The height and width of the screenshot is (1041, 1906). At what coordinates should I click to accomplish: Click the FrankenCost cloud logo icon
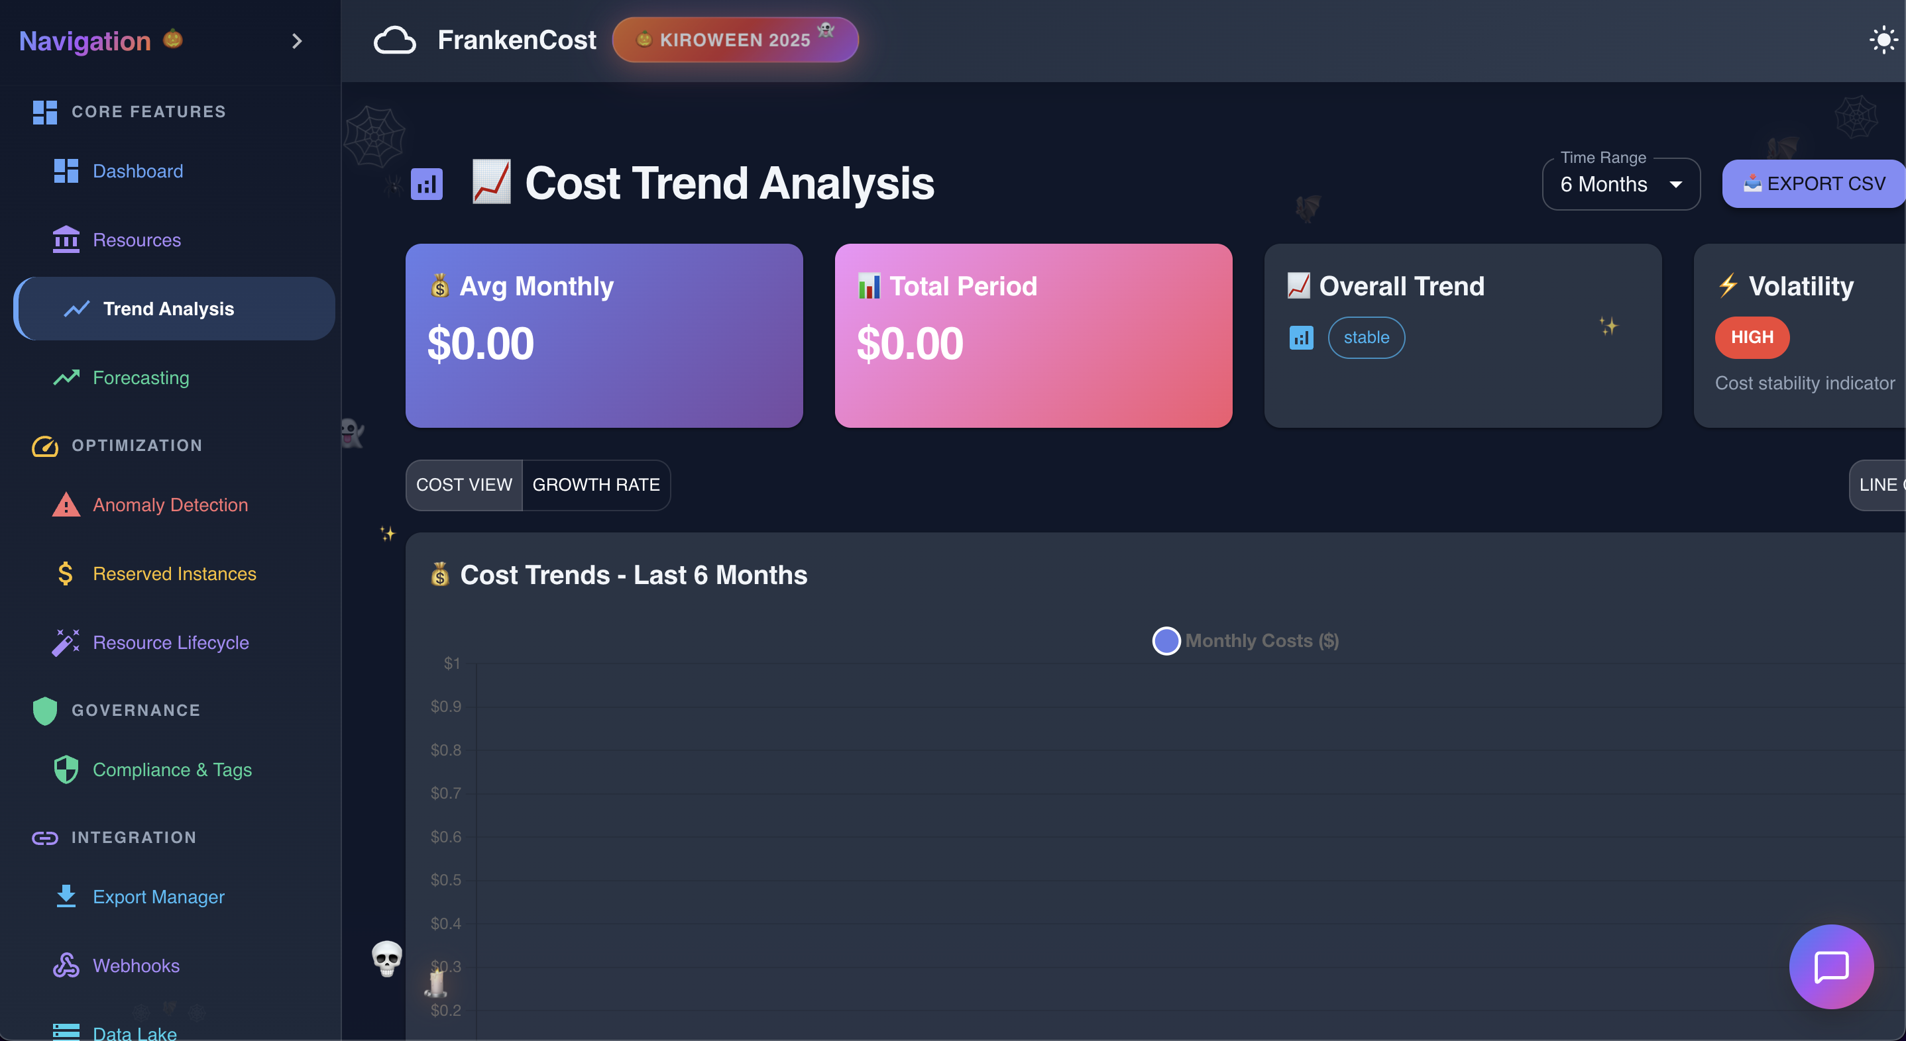(x=394, y=40)
